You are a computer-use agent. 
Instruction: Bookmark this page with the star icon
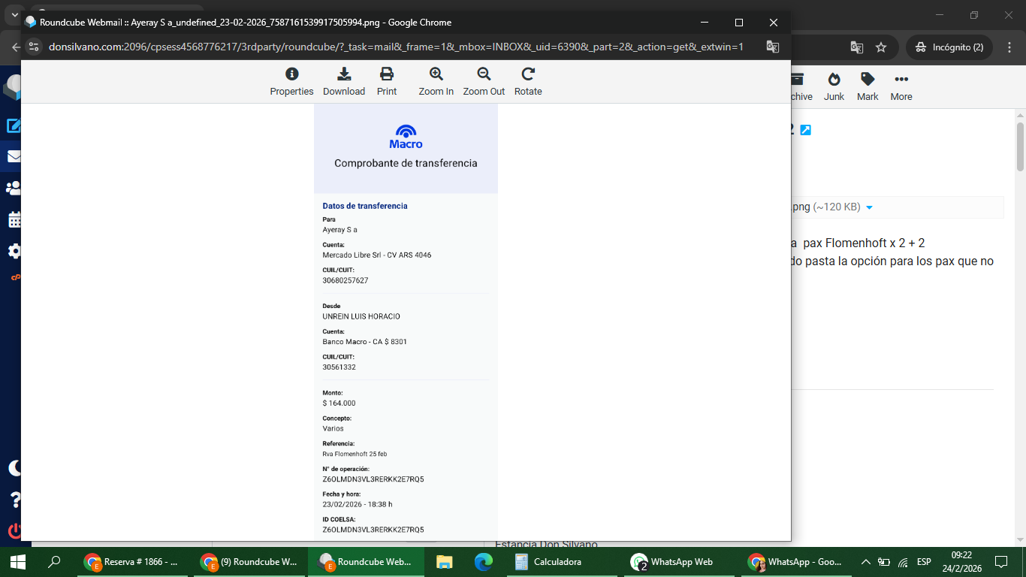click(881, 47)
